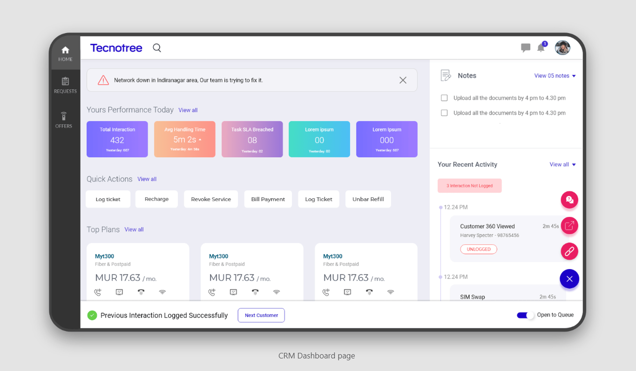Image resolution: width=636 pixels, height=371 pixels.
Task: Click View all beside Top Plans
Action: tap(134, 230)
